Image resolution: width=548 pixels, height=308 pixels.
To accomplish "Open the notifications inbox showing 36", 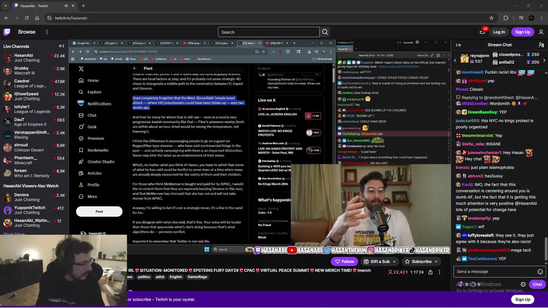I will click(482, 32).
